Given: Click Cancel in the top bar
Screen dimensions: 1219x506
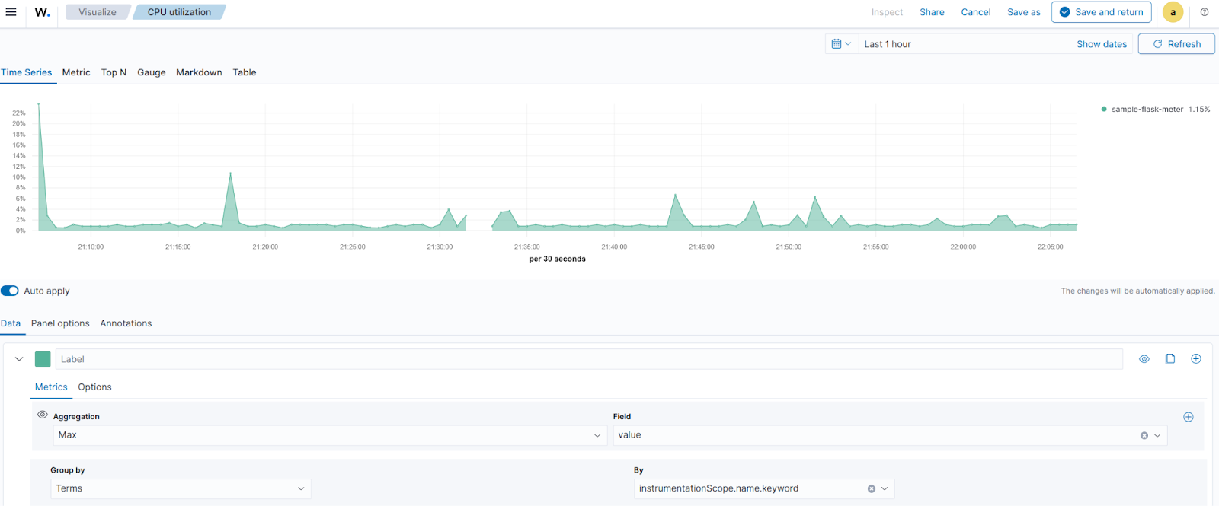Looking at the screenshot, I should [x=976, y=12].
